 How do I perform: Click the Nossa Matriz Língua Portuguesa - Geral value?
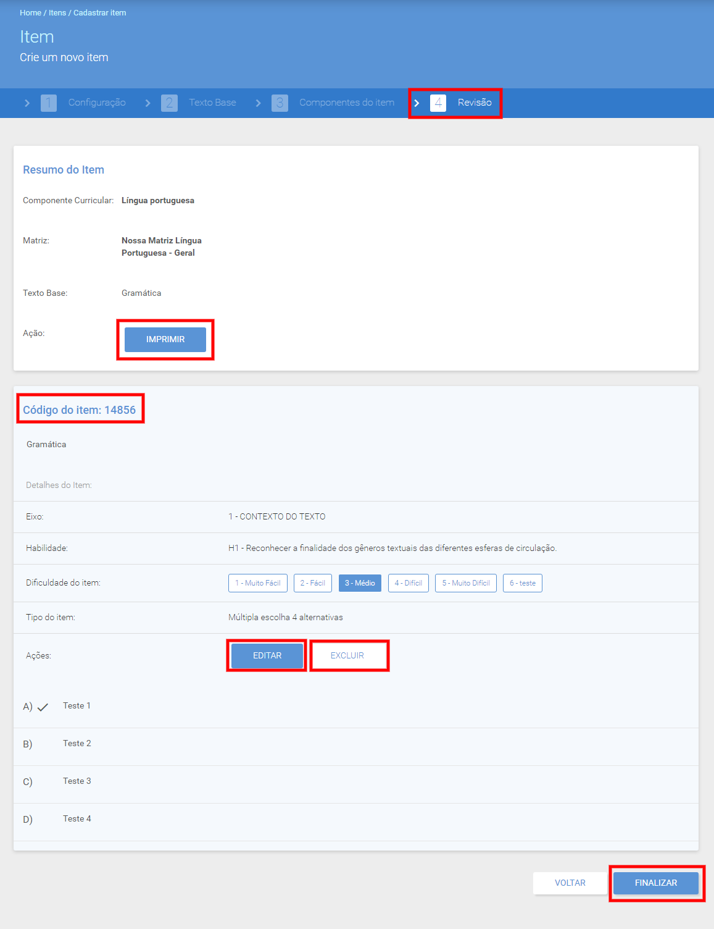[x=162, y=247]
